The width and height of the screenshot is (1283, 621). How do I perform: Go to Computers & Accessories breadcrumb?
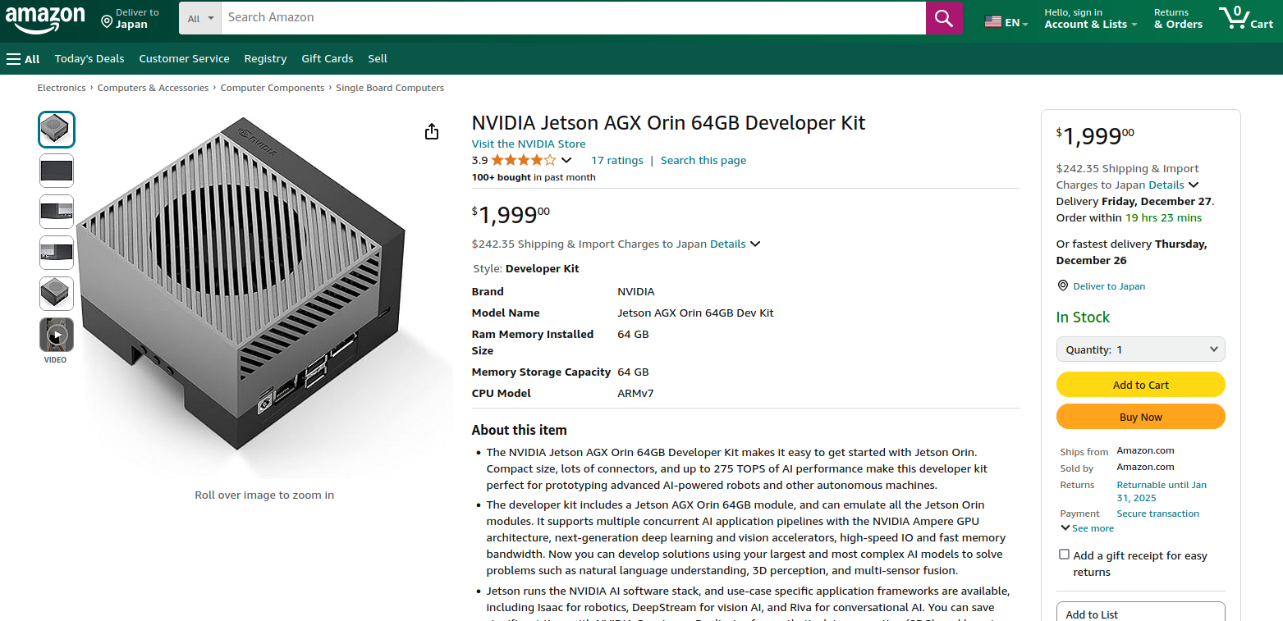coord(154,88)
